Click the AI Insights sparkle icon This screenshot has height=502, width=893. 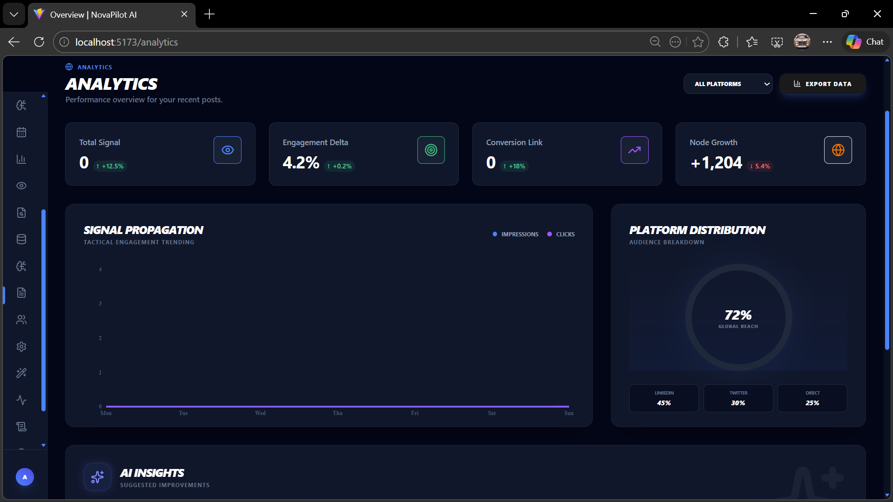[97, 477]
